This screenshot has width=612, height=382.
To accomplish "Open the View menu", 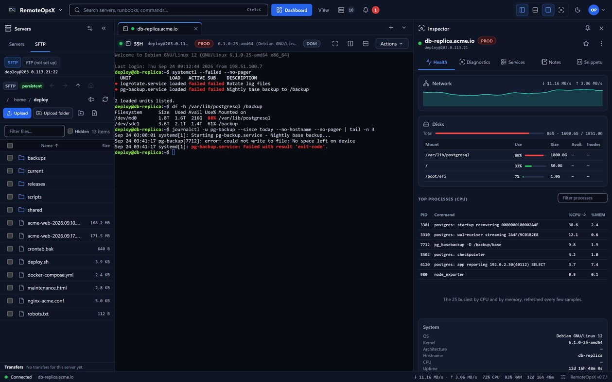I will 323,10.
